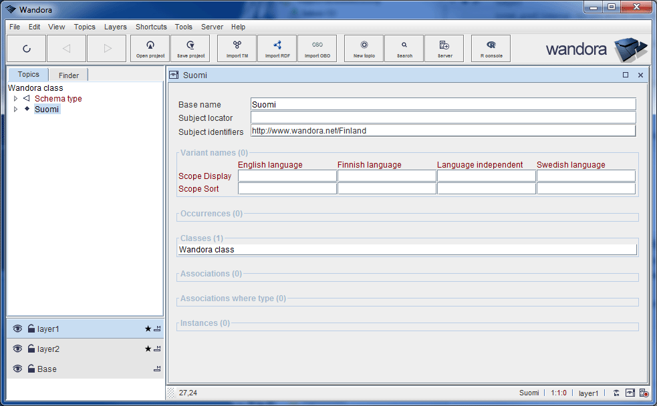Import OBO data via its toolbar icon
The image size is (657, 406).
click(x=317, y=48)
